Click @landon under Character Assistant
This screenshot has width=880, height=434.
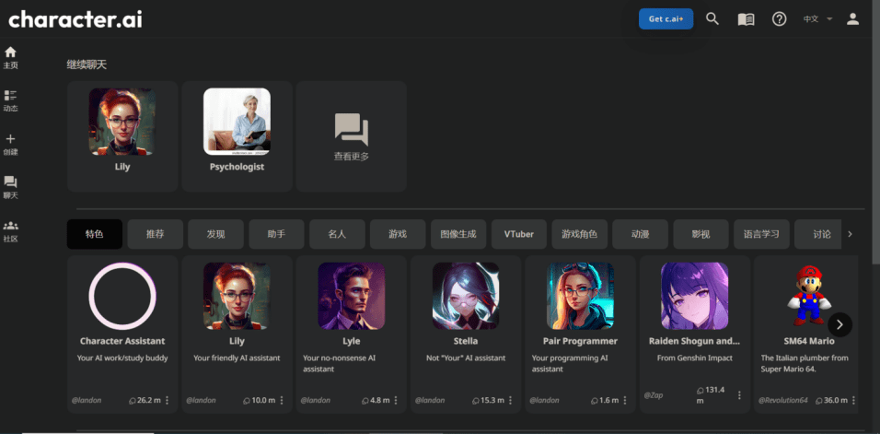87,400
